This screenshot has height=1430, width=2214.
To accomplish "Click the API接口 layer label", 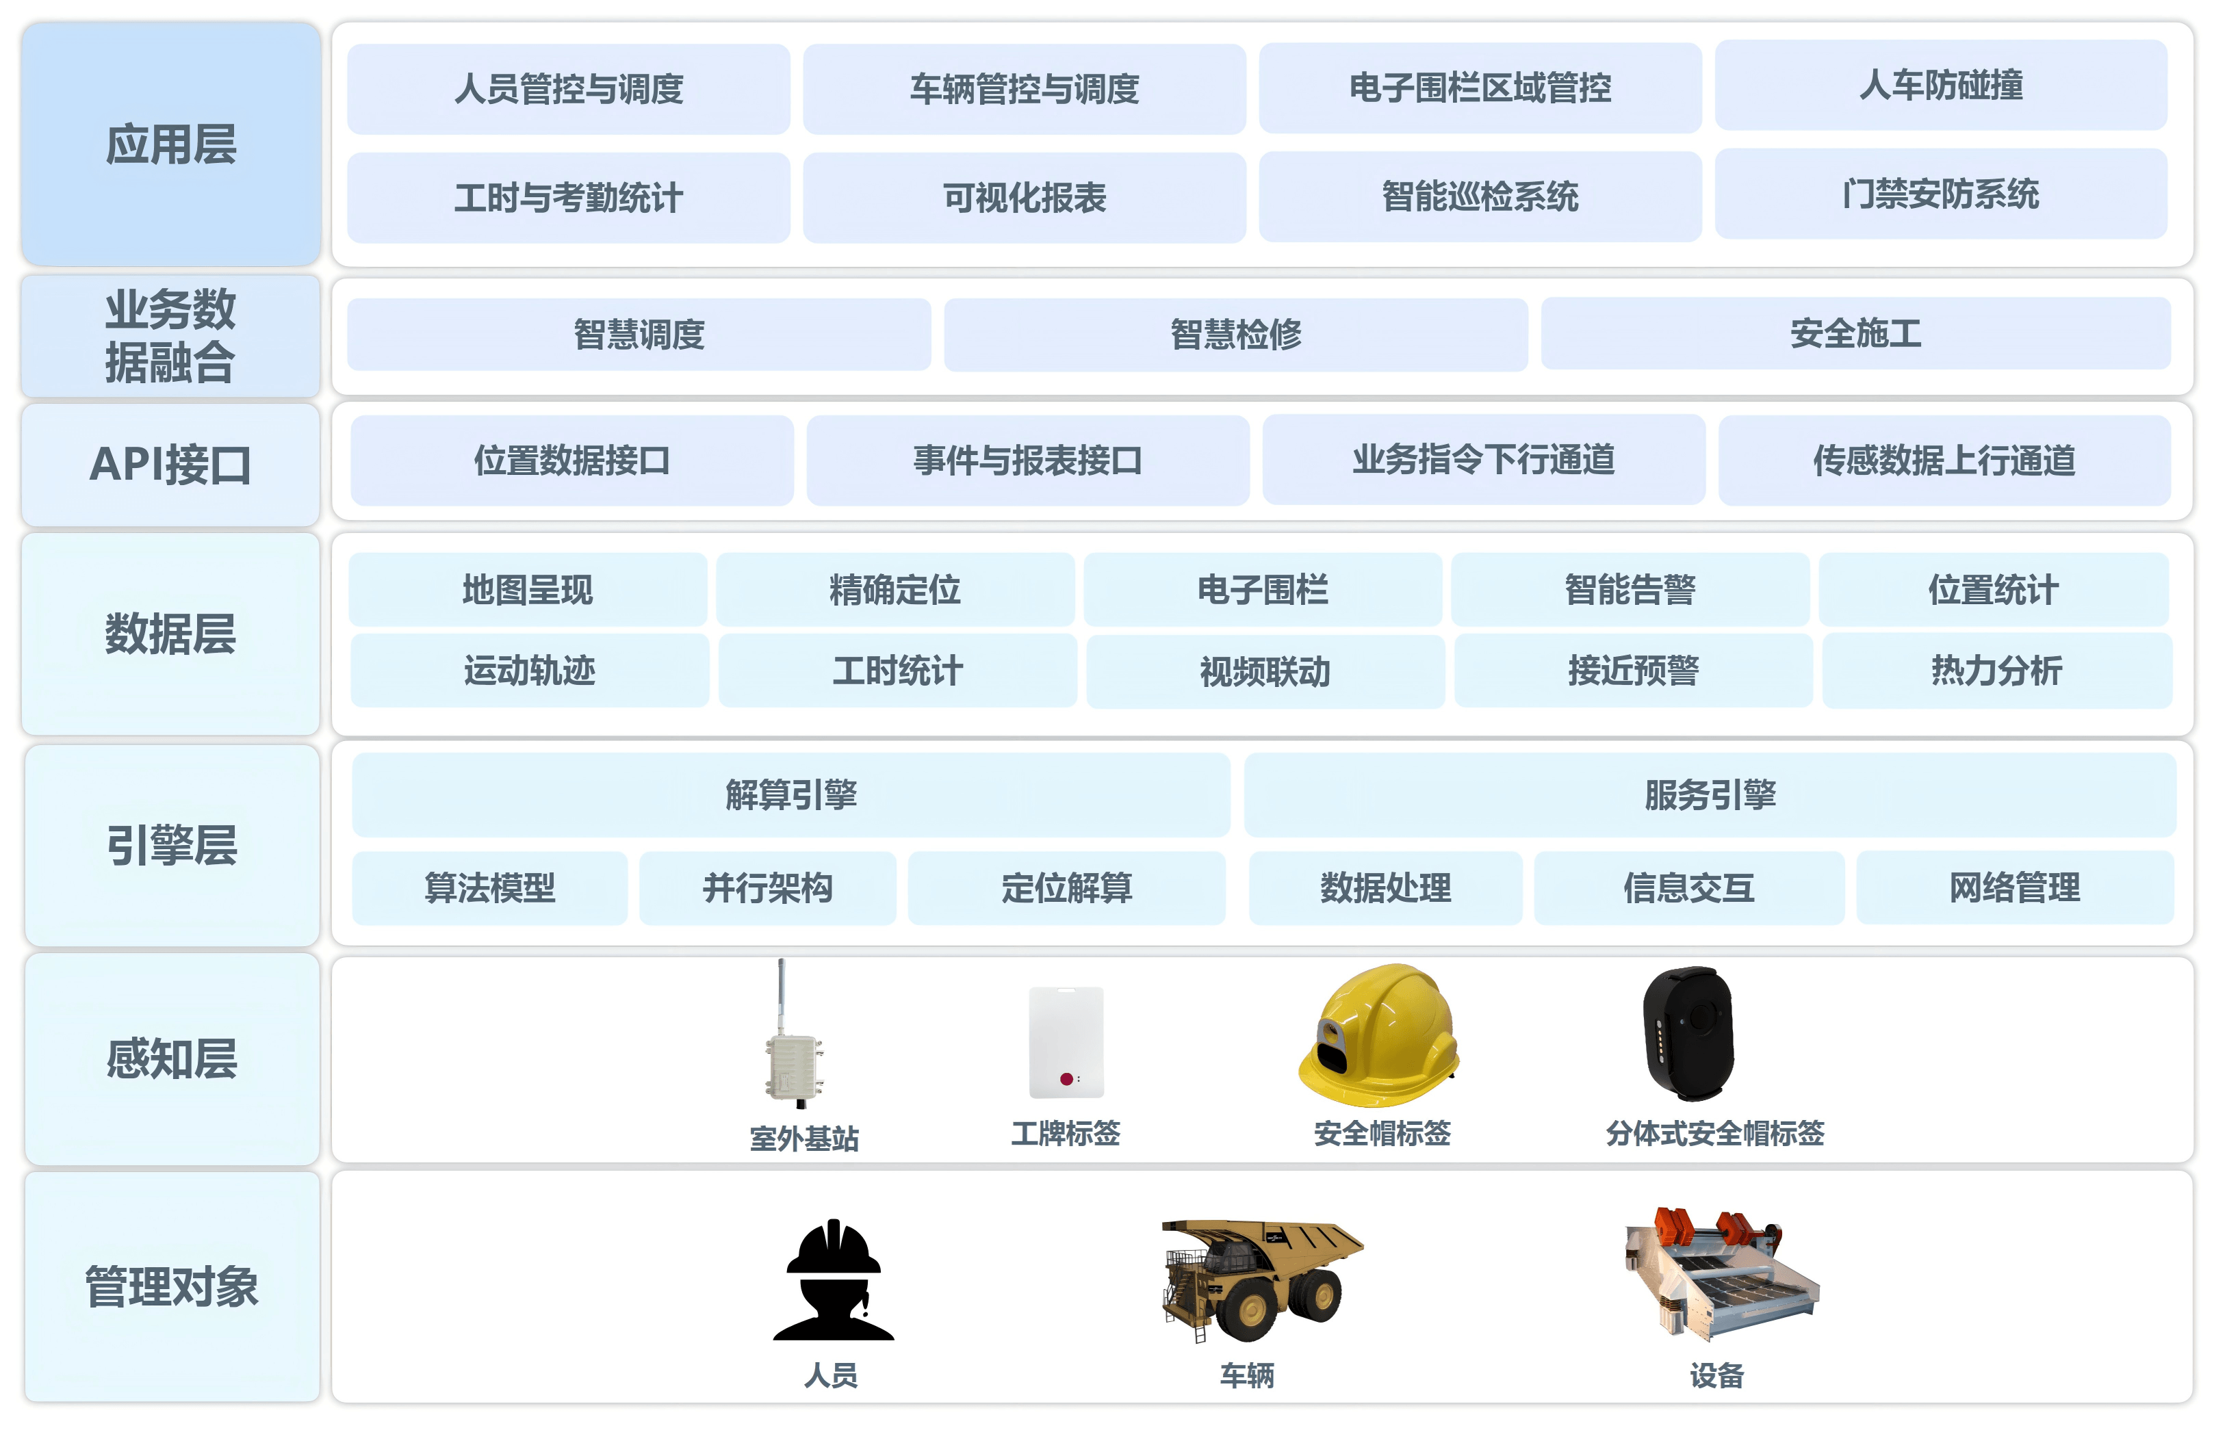I will tap(171, 465).
